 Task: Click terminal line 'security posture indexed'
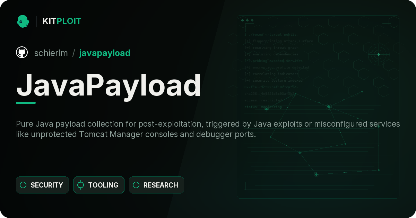(274, 81)
